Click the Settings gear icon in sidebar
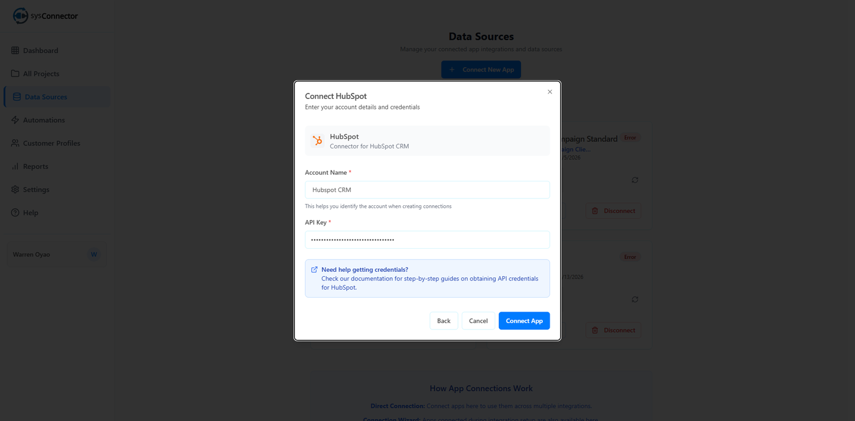The image size is (855, 421). coord(15,190)
